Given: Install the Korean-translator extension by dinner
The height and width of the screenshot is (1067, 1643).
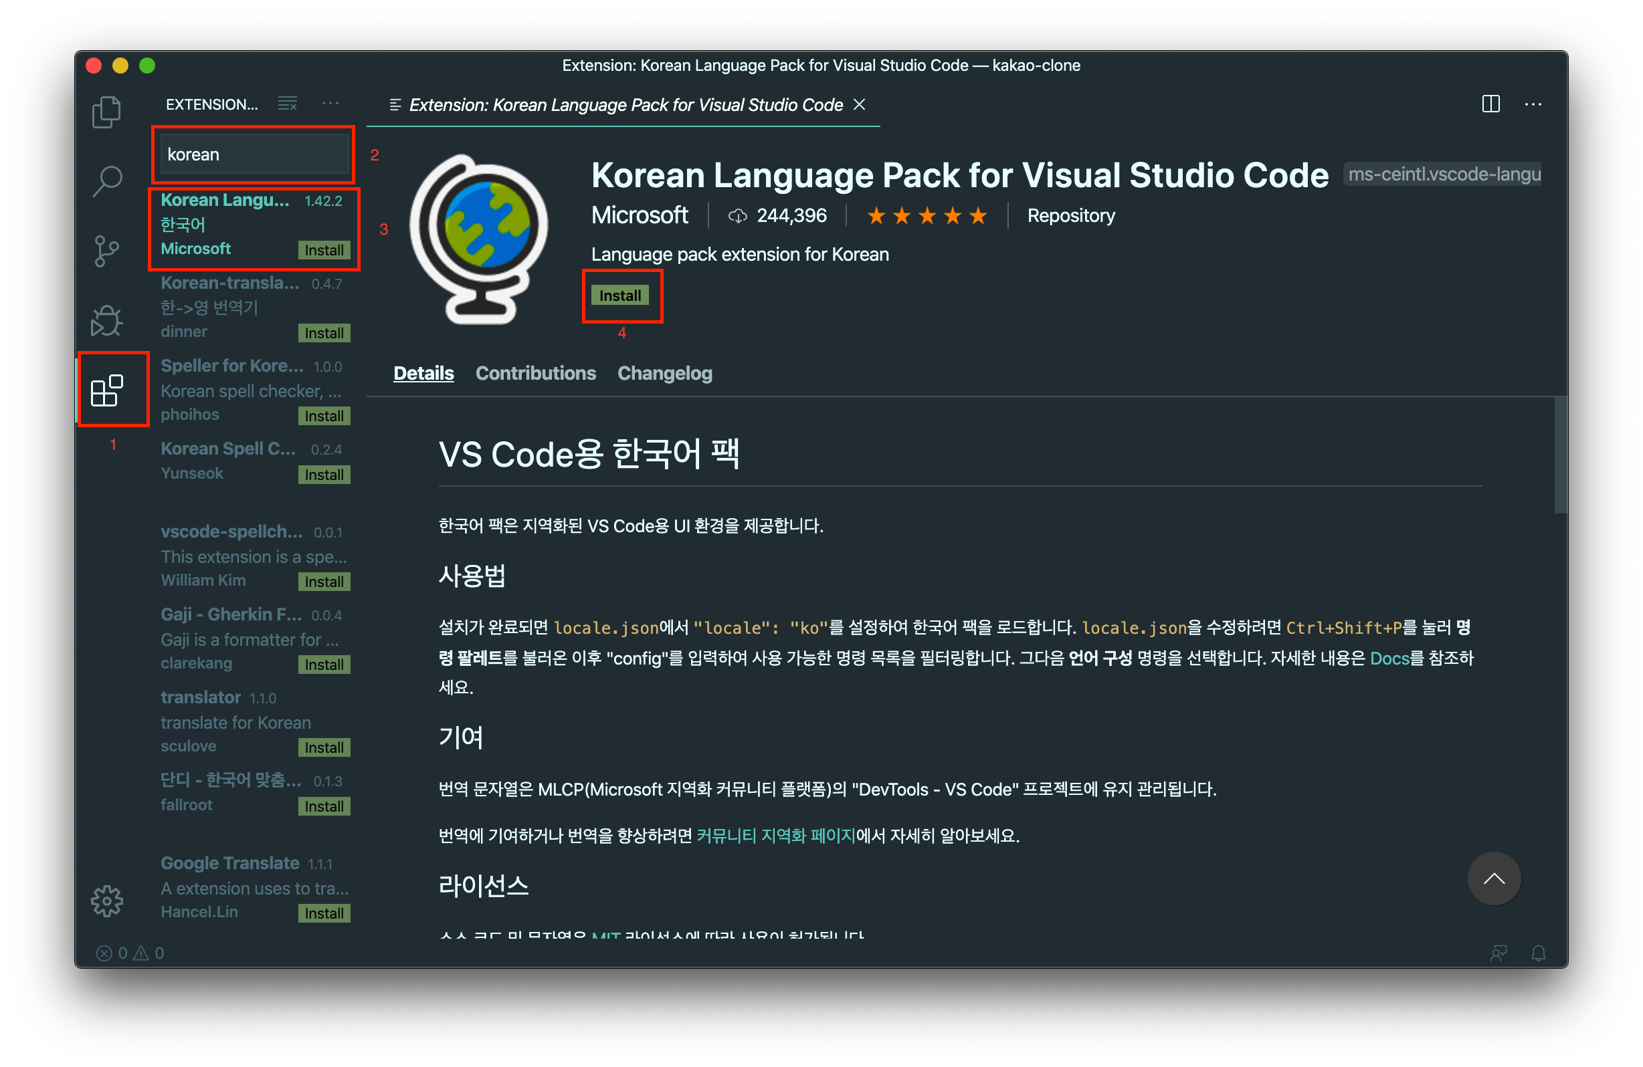Looking at the screenshot, I should tap(324, 333).
